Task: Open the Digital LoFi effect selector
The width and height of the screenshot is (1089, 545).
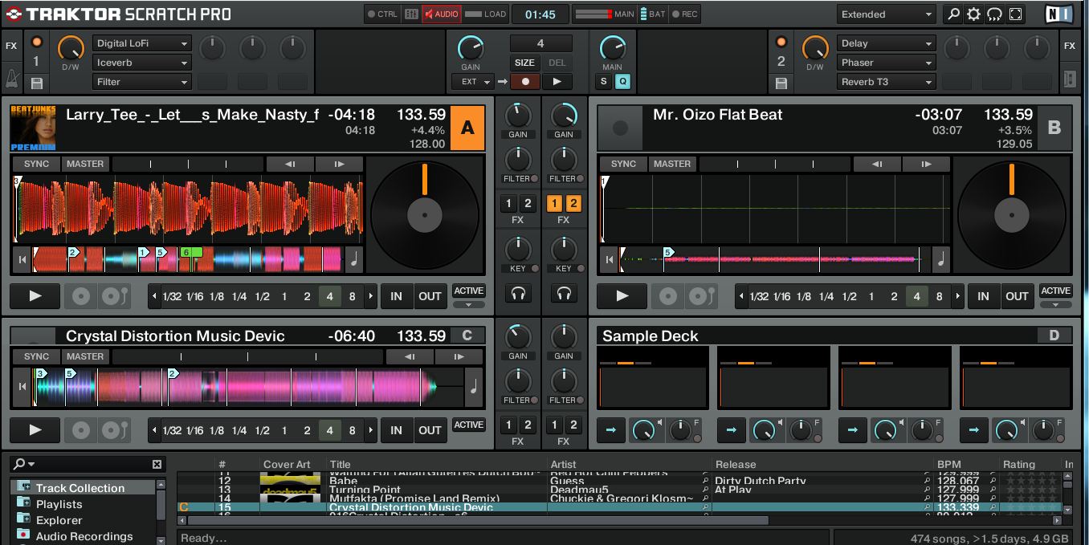Action: [x=141, y=43]
